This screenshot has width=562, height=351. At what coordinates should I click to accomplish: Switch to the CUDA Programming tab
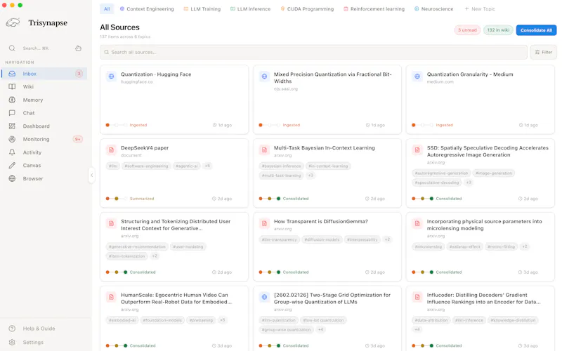coord(307,9)
